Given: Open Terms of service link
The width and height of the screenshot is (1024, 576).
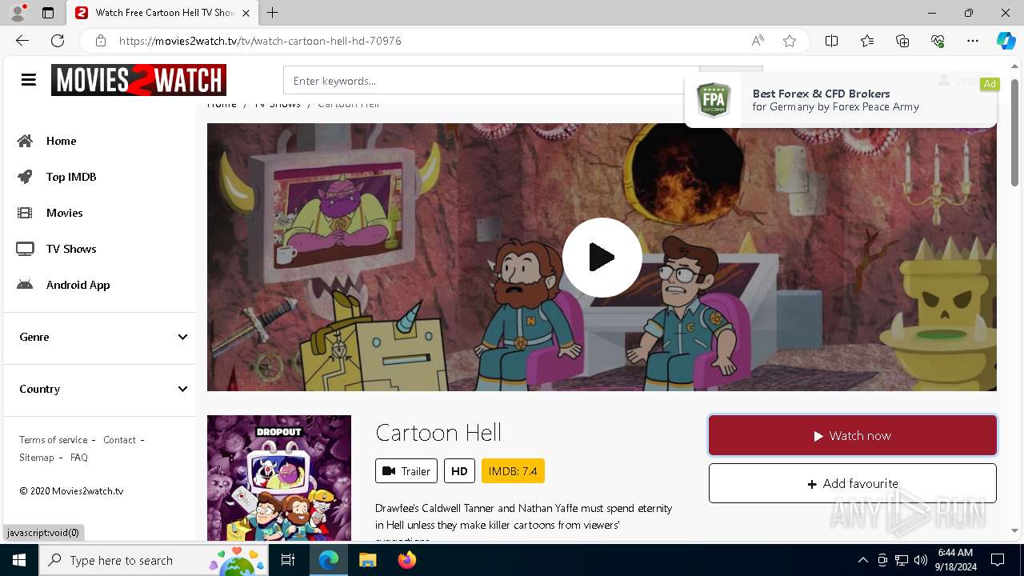Looking at the screenshot, I should coord(54,440).
